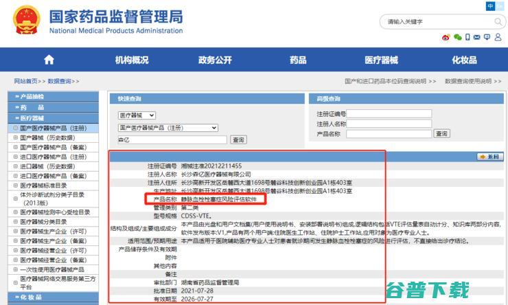Select 医疗器械检测中心受检目录 in sidebar
508x305 pixels.
55,212
